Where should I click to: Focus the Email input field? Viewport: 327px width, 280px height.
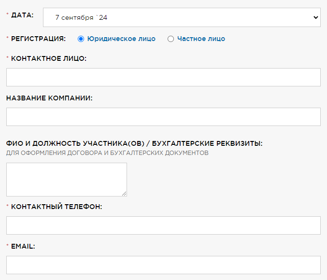click(163, 265)
